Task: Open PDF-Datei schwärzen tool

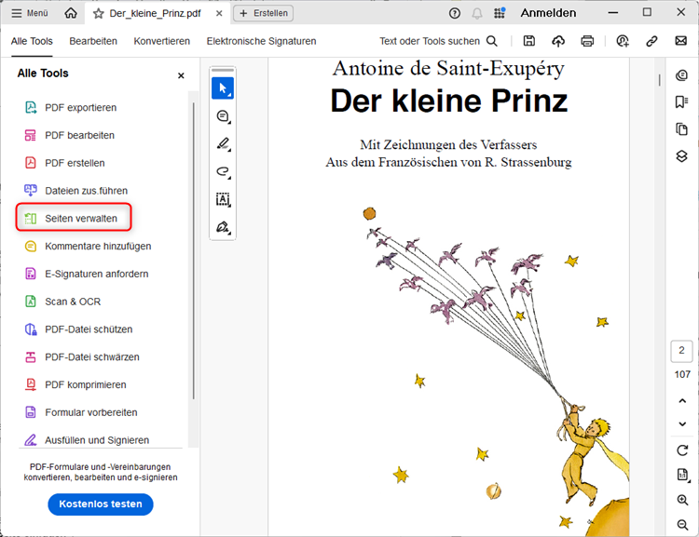Action: tap(82, 356)
